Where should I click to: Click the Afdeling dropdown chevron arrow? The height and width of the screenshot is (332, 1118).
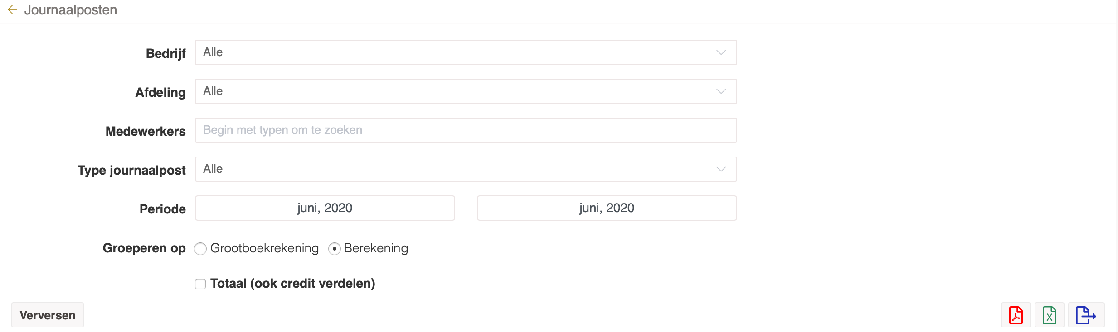[721, 91]
